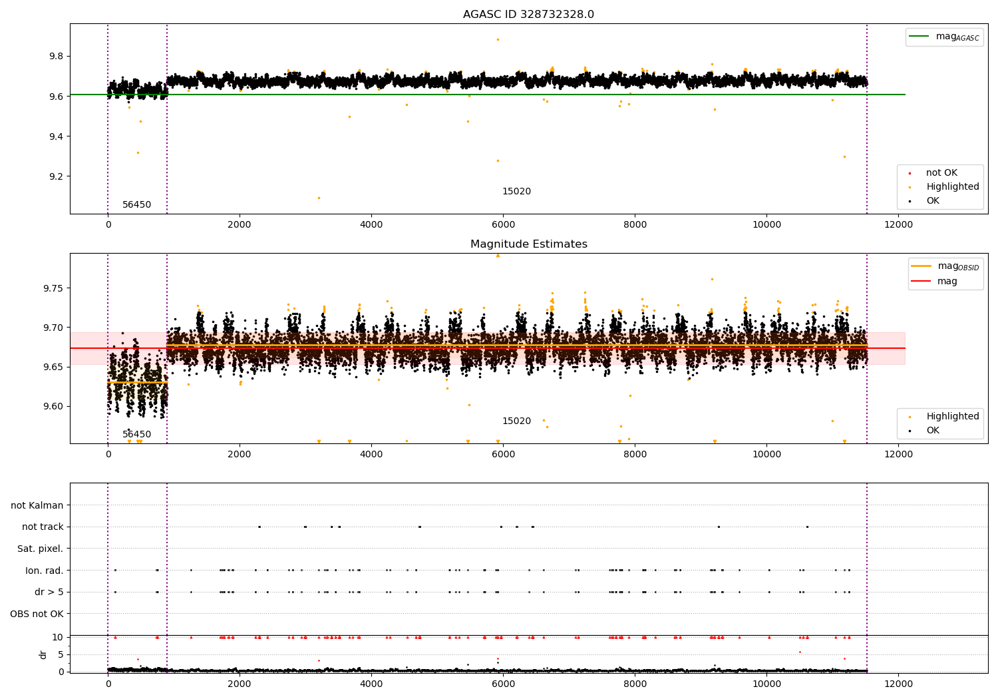Click the 'OBS not OK' row label
The width and height of the screenshot is (998, 699).
tap(37, 614)
